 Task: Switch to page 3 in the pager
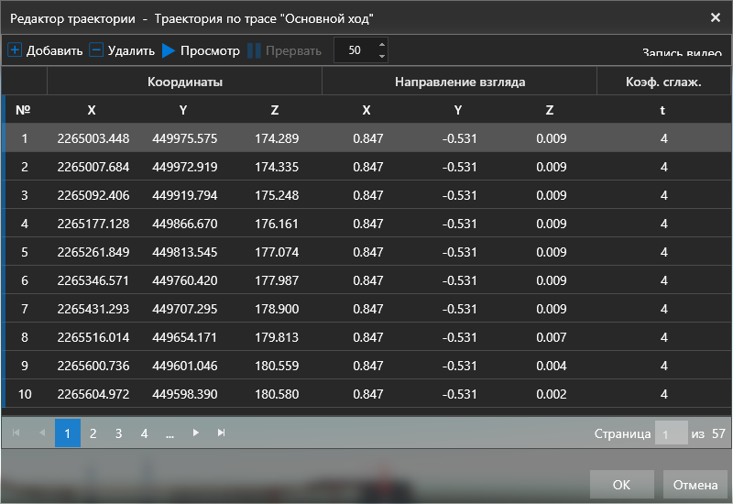click(118, 433)
